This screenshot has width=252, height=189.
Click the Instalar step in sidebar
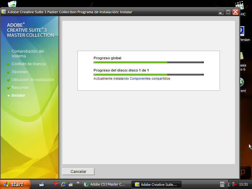coord(18,95)
